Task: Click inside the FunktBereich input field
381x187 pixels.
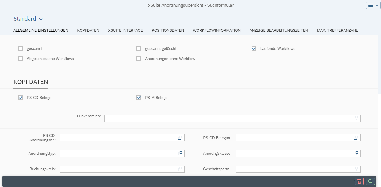Action: click(224, 118)
